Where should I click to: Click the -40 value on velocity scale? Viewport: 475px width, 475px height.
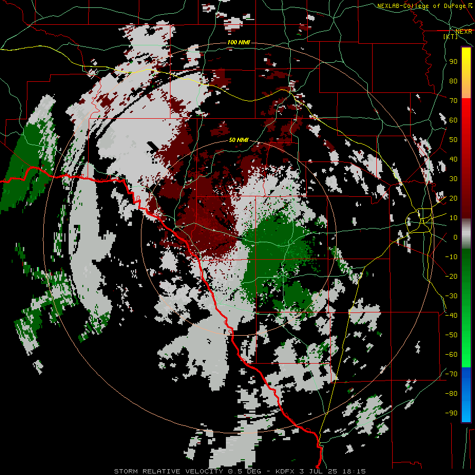click(451, 316)
